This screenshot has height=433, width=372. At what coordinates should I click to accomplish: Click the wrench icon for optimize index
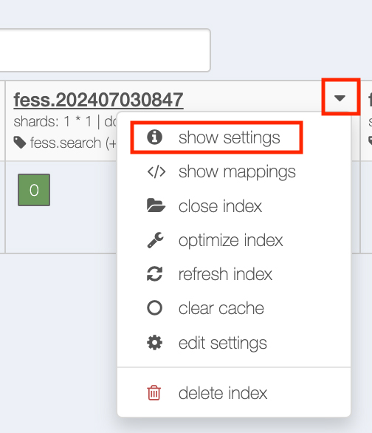[155, 240]
